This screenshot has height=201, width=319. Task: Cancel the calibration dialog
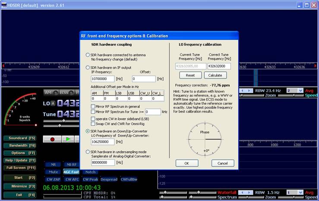(223, 163)
